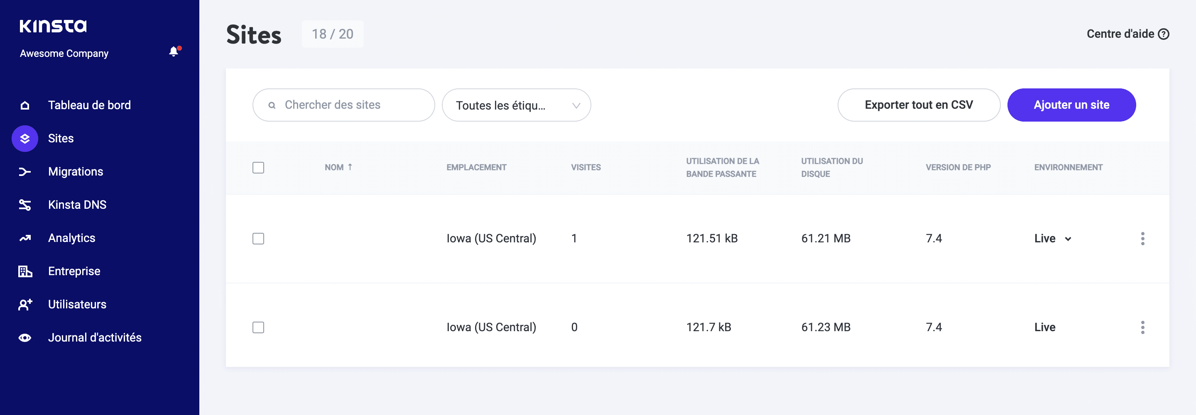Select the Tableau de bord icon
The width and height of the screenshot is (1196, 415).
point(25,105)
